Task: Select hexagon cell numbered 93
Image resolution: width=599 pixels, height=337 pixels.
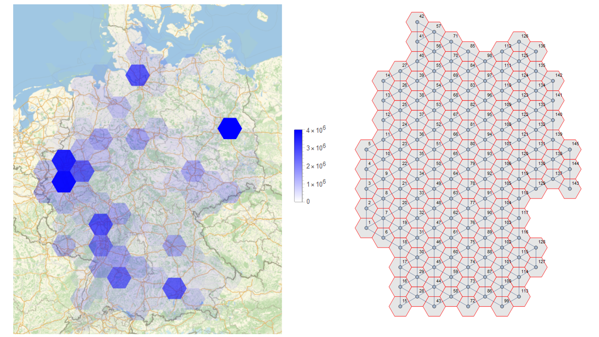Action: click(485, 159)
